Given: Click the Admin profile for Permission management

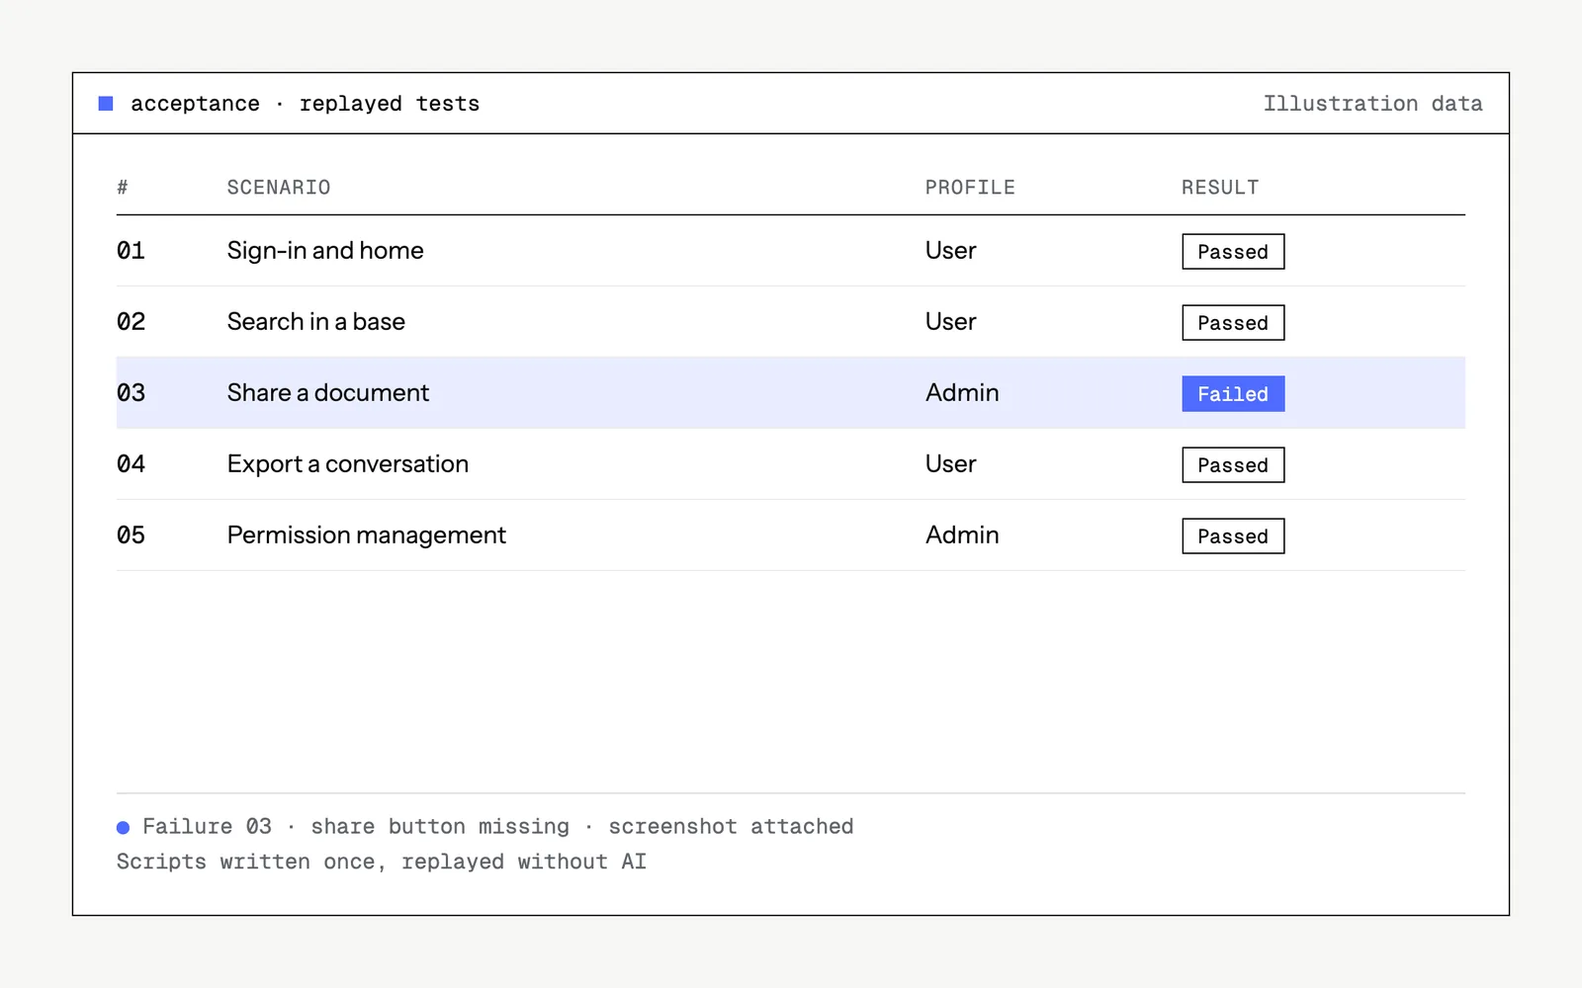Looking at the screenshot, I should pos(962,535).
